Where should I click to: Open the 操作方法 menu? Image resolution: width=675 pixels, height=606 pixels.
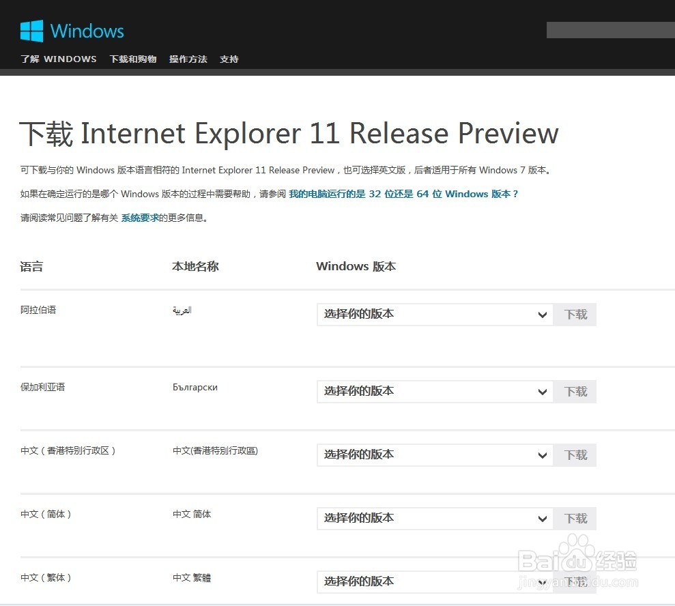tap(188, 59)
